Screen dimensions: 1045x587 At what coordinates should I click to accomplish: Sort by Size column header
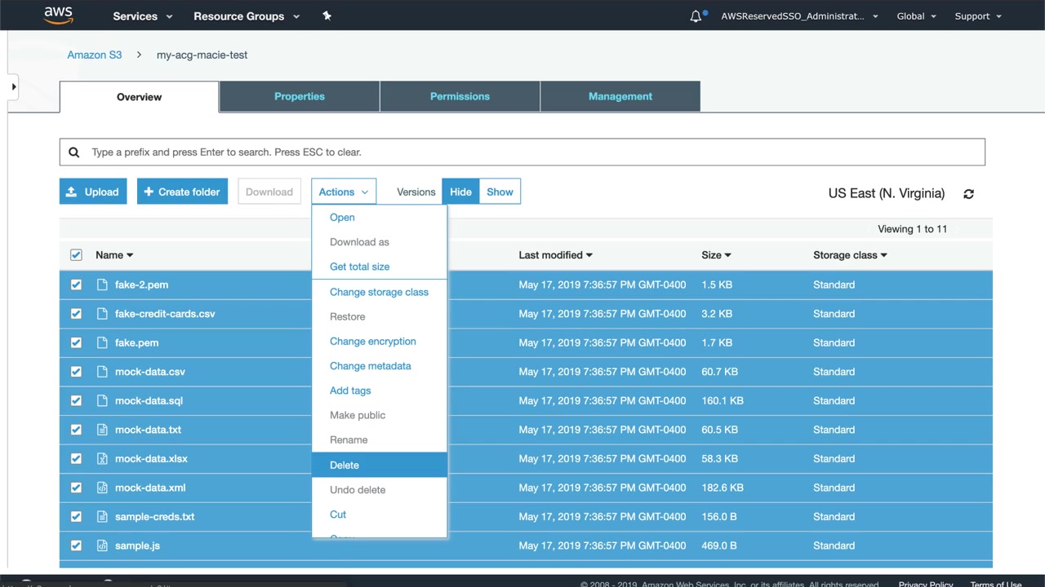716,255
